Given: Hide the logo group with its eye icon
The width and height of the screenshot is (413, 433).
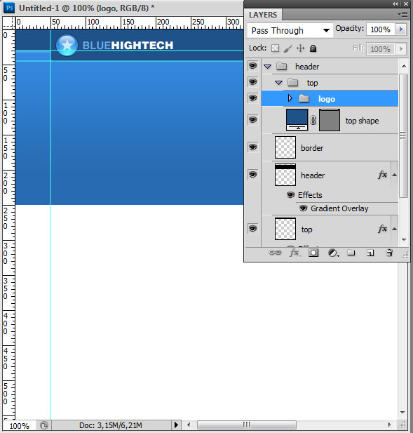Looking at the screenshot, I should (252, 98).
